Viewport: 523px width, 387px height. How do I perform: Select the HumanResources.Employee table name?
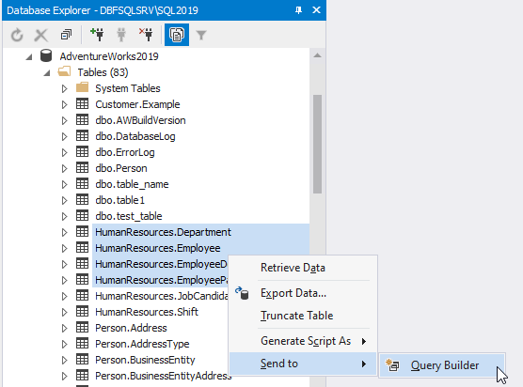click(158, 248)
